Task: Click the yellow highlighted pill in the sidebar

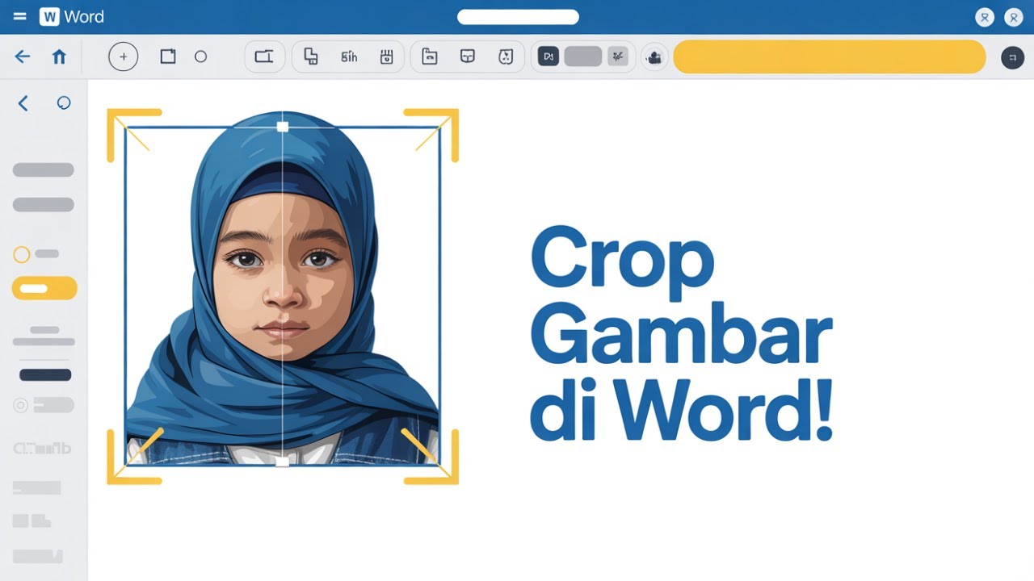Action: click(44, 288)
